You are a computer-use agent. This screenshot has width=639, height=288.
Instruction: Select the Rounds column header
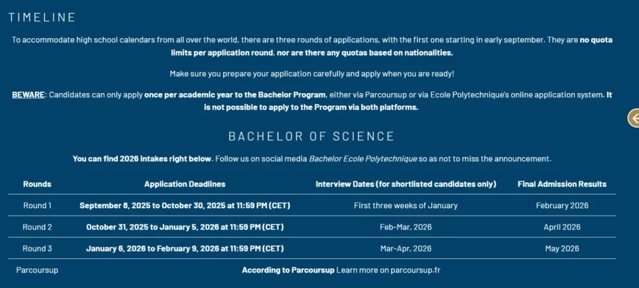(x=37, y=184)
